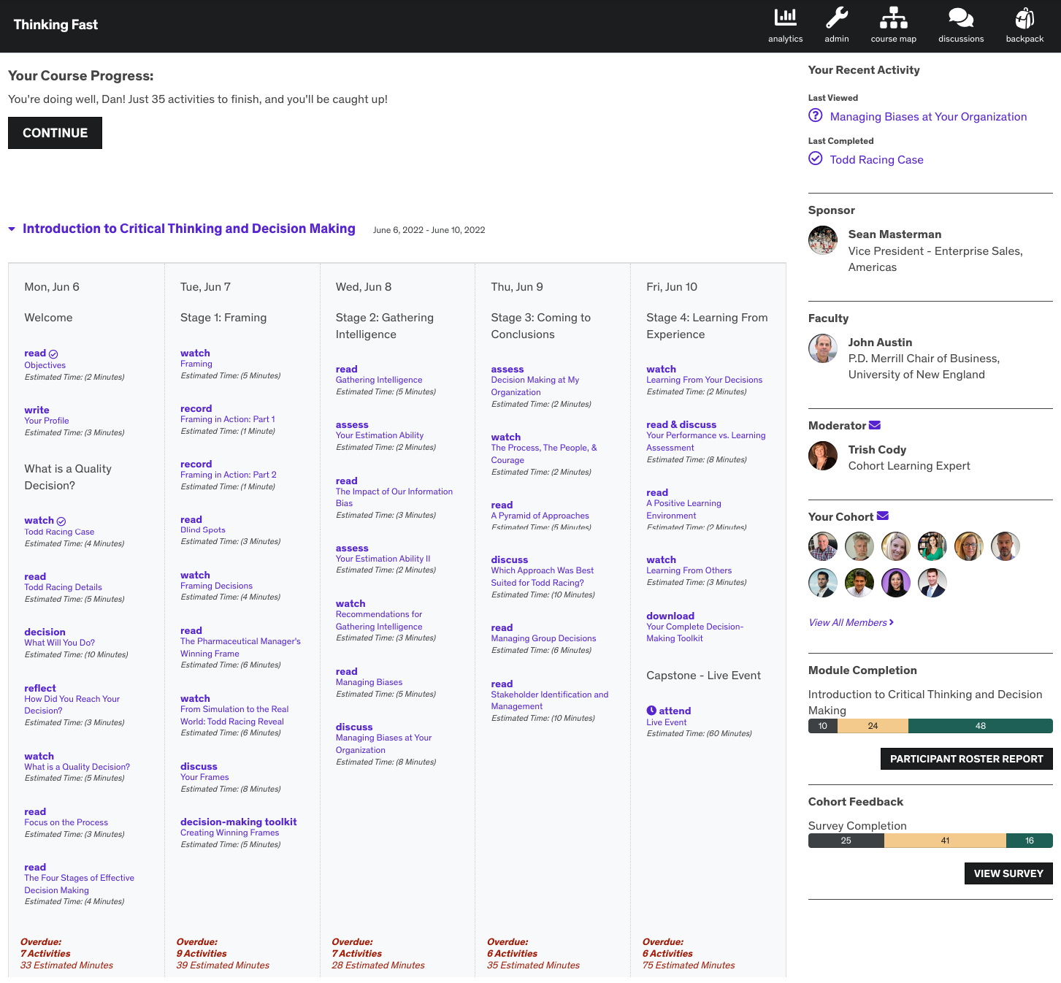Open the What Will You Do? decision
Image resolution: width=1061 pixels, height=983 pixels.
pyautogui.click(x=59, y=643)
